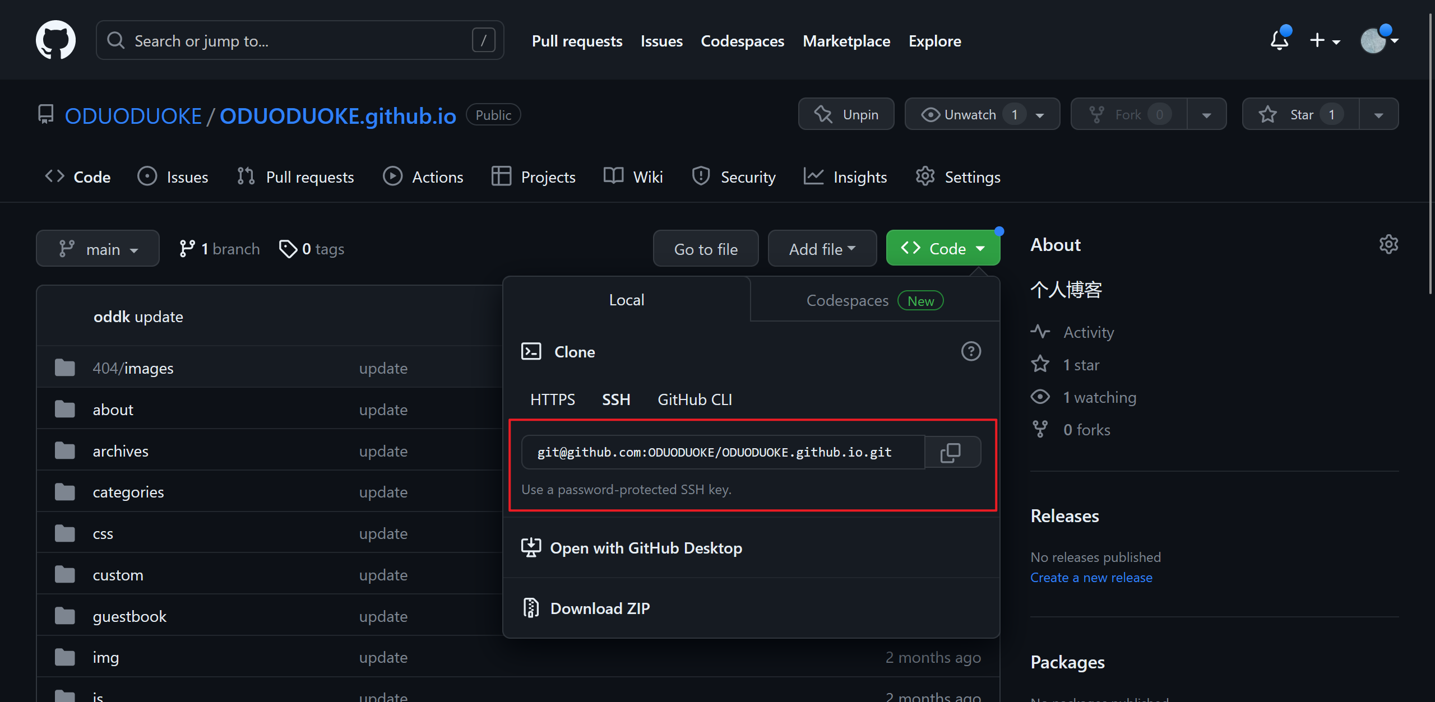The image size is (1435, 702).
Task: Click the page vertical scrollbar
Action: pos(1431,151)
